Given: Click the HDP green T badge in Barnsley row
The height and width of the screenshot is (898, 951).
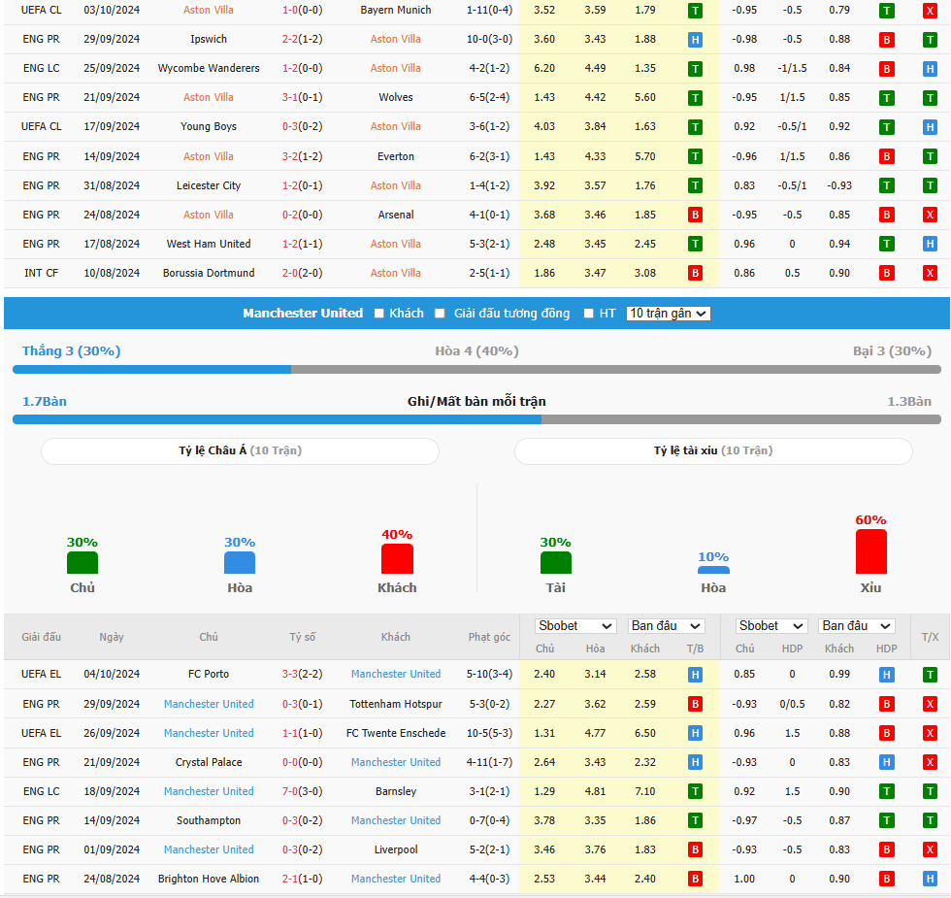Looking at the screenshot, I should click(x=887, y=791).
